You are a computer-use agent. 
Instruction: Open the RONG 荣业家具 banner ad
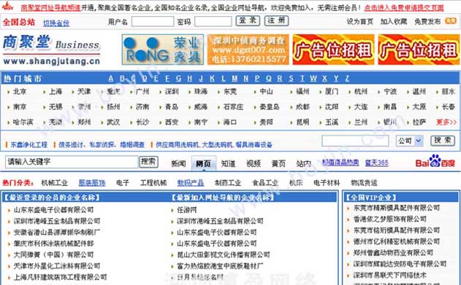[x=163, y=50]
